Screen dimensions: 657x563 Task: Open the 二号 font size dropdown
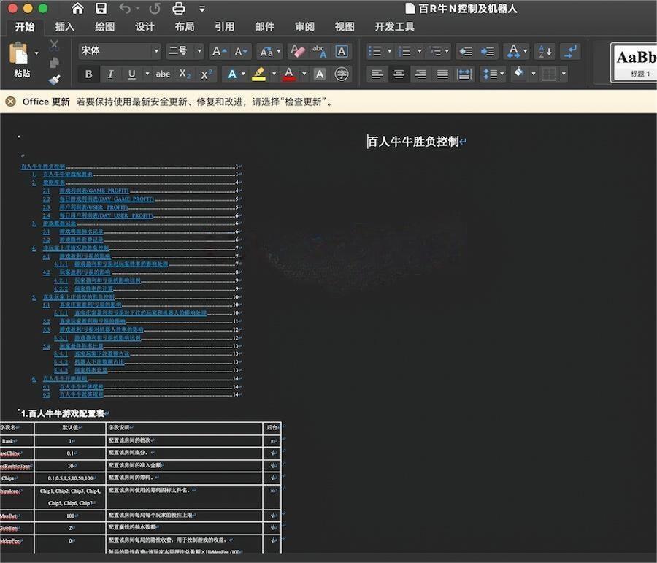point(199,51)
